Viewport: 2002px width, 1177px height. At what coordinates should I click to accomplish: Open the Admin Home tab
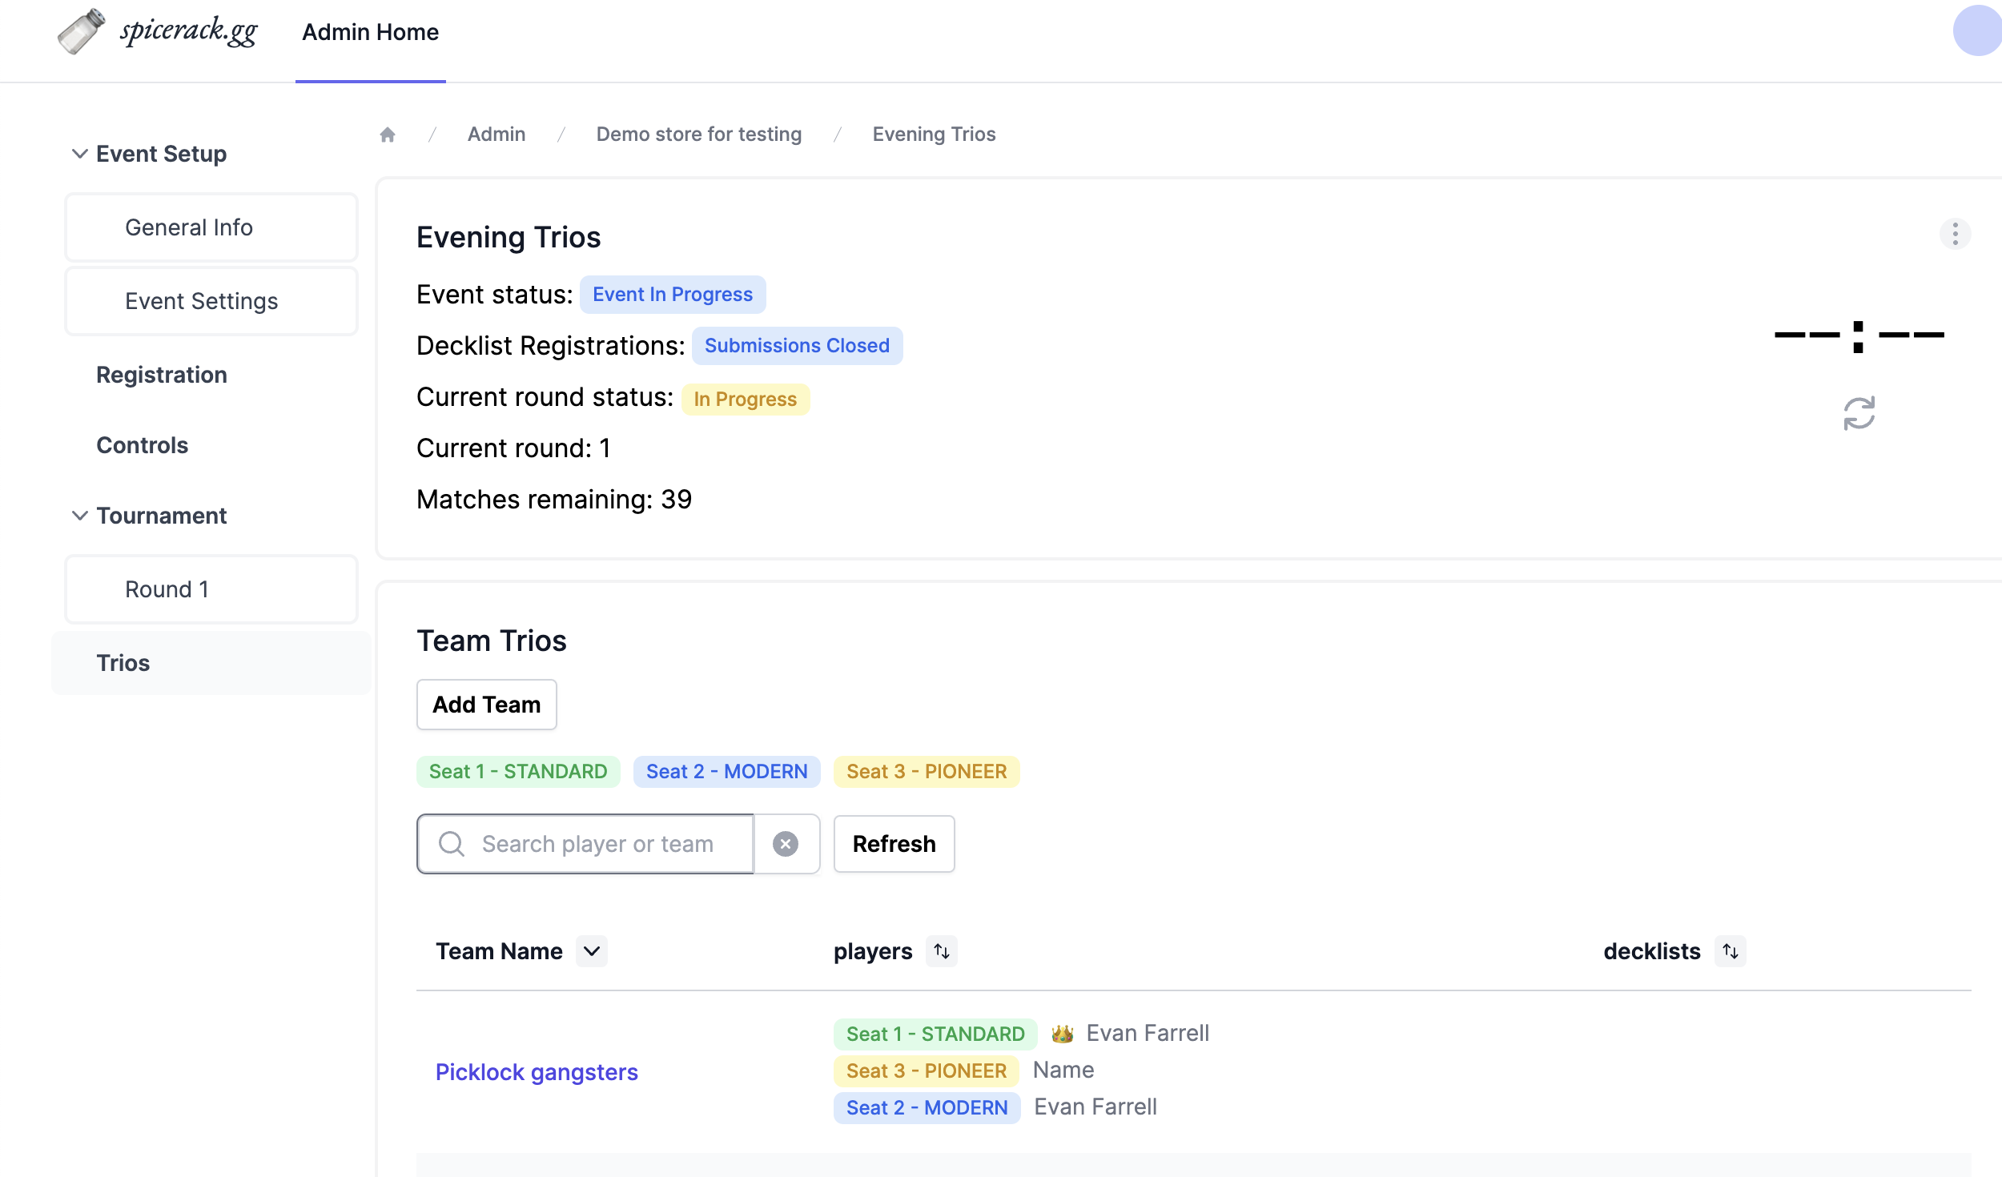(370, 32)
